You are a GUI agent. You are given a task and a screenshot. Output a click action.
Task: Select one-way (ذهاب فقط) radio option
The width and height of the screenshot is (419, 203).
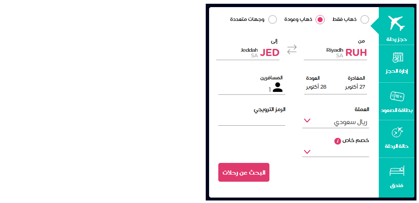click(x=365, y=20)
